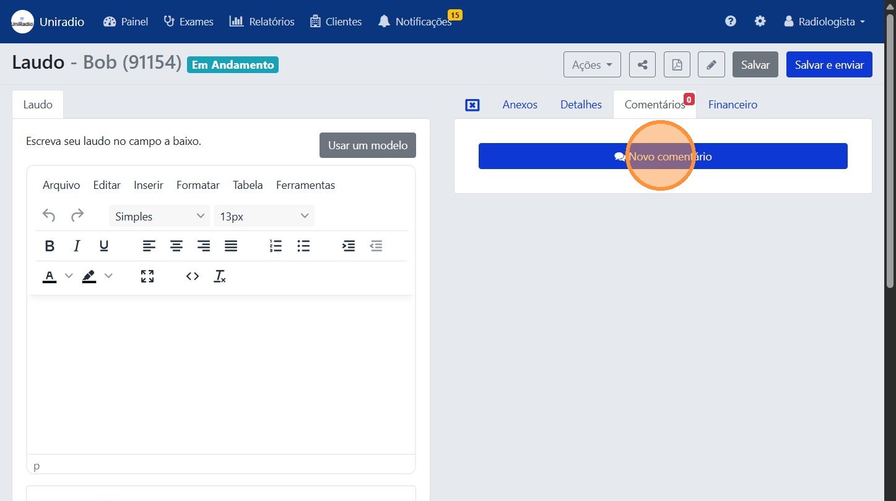
Task: Click the clear formatting icon
Action: point(220,276)
